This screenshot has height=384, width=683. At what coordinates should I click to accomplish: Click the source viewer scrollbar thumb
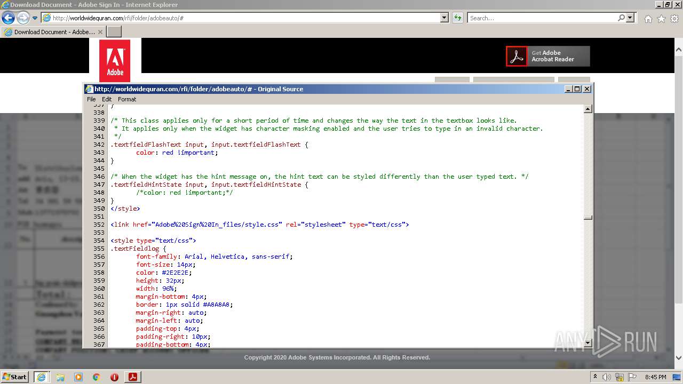(x=588, y=218)
